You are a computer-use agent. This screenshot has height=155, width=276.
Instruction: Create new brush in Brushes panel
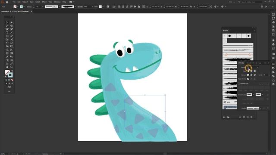click(248, 117)
